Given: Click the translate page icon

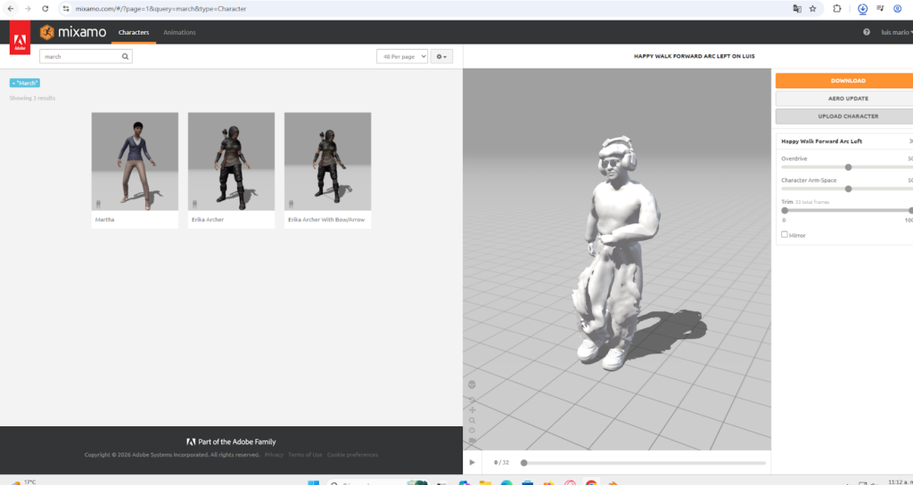Looking at the screenshot, I should click(x=797, y=9).
